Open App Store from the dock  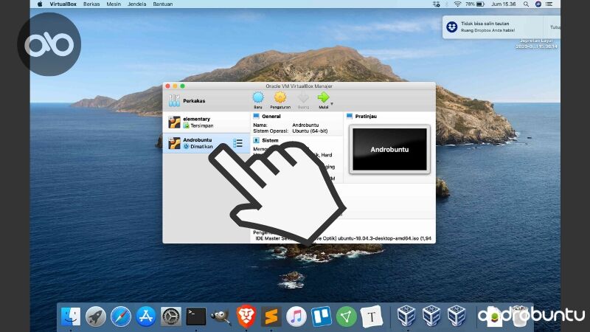tap(145, 317)
